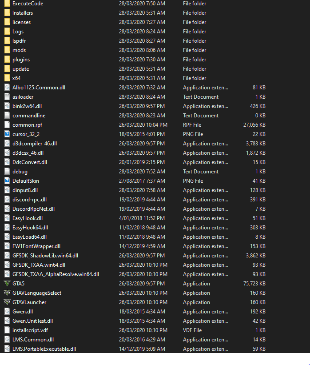This screenshot has width=310, height=365.
Task: Select the LMS.PortableExecutable.dll file name
Action: (x=44, y=349)
